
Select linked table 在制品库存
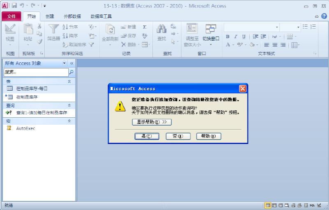coord(39,97)
